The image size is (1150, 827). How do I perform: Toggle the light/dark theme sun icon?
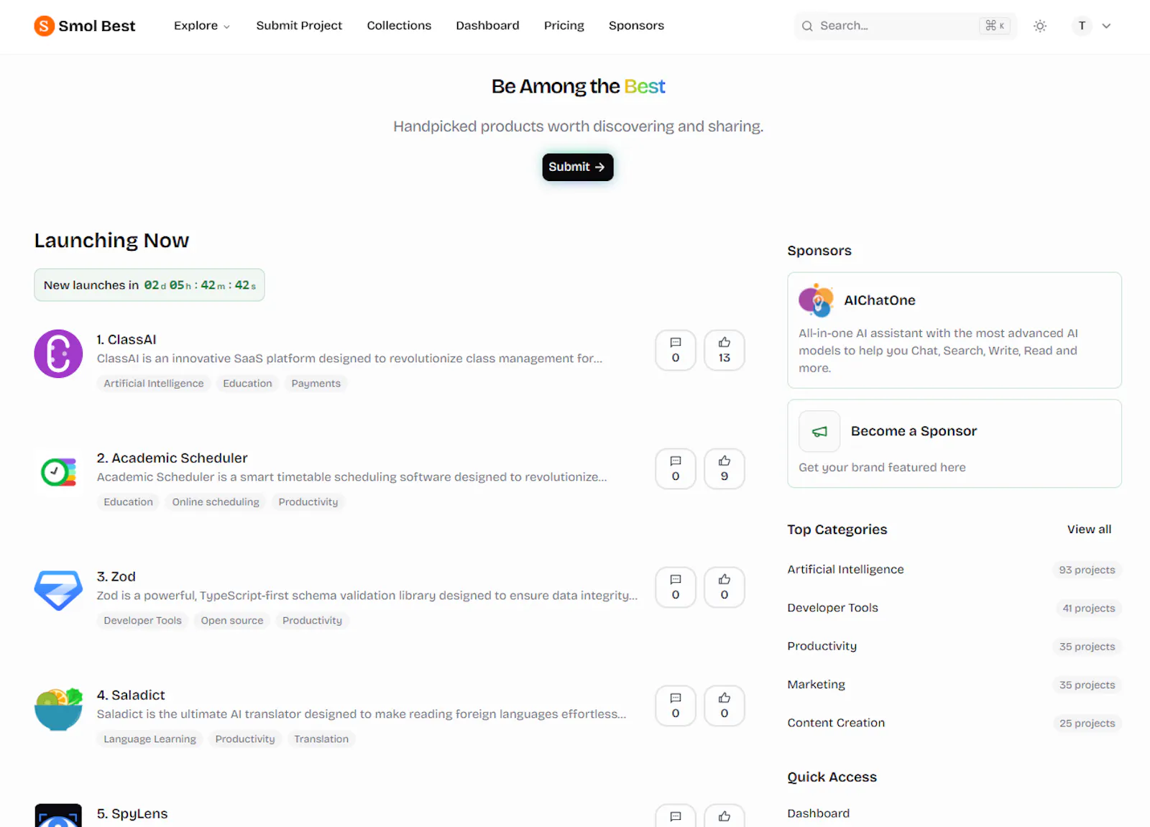point(1039,26)
